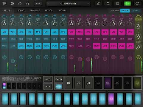Screen dimensions: 143x107
Task: Solo the D3 channel
Action: tap(88, 39)
